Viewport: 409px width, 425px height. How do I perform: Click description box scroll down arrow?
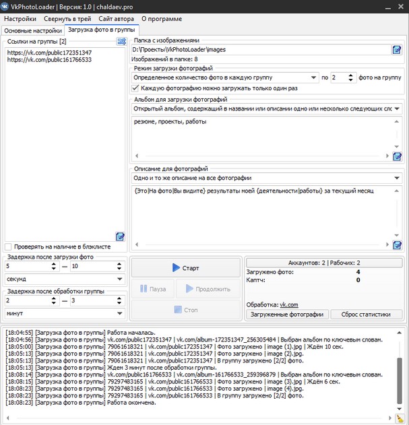[396, 235]
